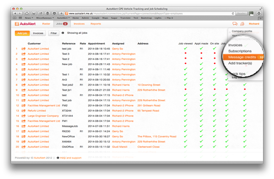
Task: Open Facilities Management Ltd link in row 12
Action: coord(44,106)
